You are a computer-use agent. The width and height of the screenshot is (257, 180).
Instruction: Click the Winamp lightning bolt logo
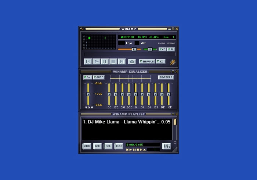[173, 62]
